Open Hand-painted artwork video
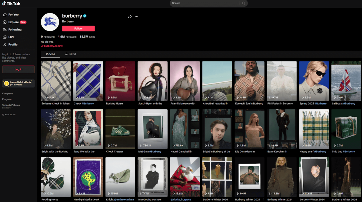The image size is (362, 202). click(x=88, y=177)
